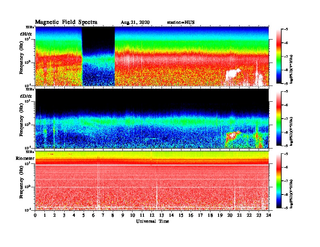Click red burst near hour 20 in dD/dt panel

coord(233,135)
